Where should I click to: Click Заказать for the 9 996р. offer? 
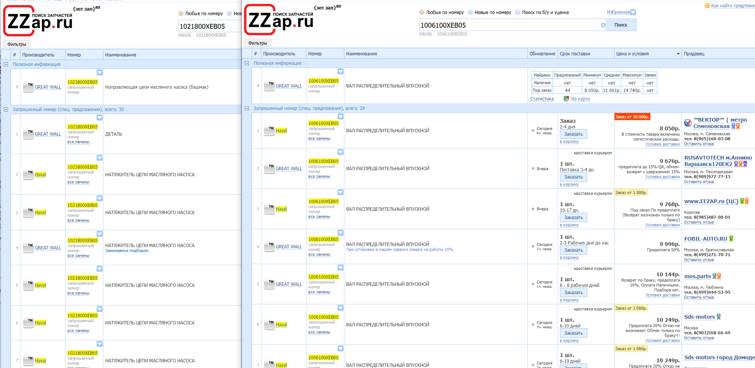point(574,250)
